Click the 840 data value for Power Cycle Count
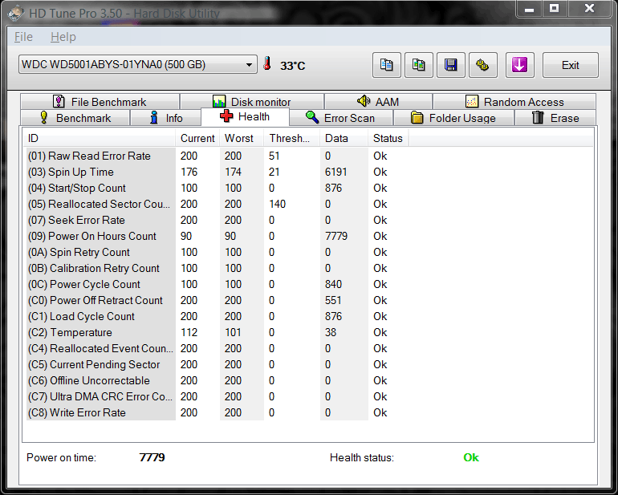This screenshot has width=618, height=495. pyautogui.click(x=333, y=284)
